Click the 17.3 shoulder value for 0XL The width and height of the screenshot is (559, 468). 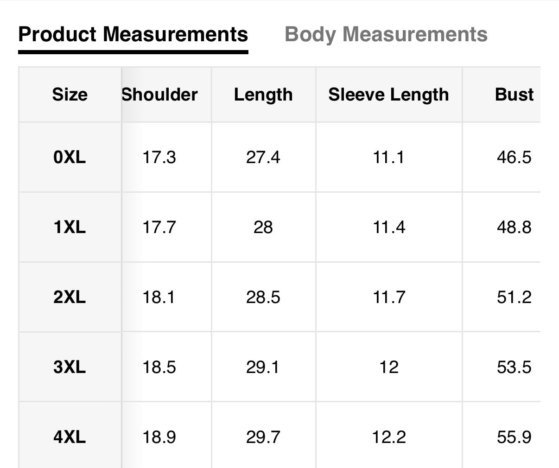point(159,157)
